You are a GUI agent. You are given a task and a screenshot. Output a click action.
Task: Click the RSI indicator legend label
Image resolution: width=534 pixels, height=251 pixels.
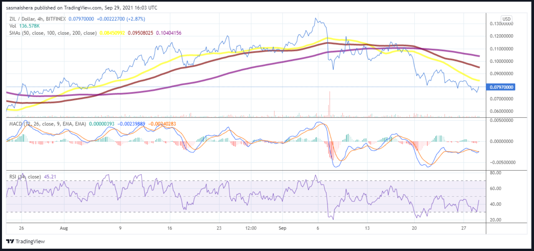pos(25,177)
